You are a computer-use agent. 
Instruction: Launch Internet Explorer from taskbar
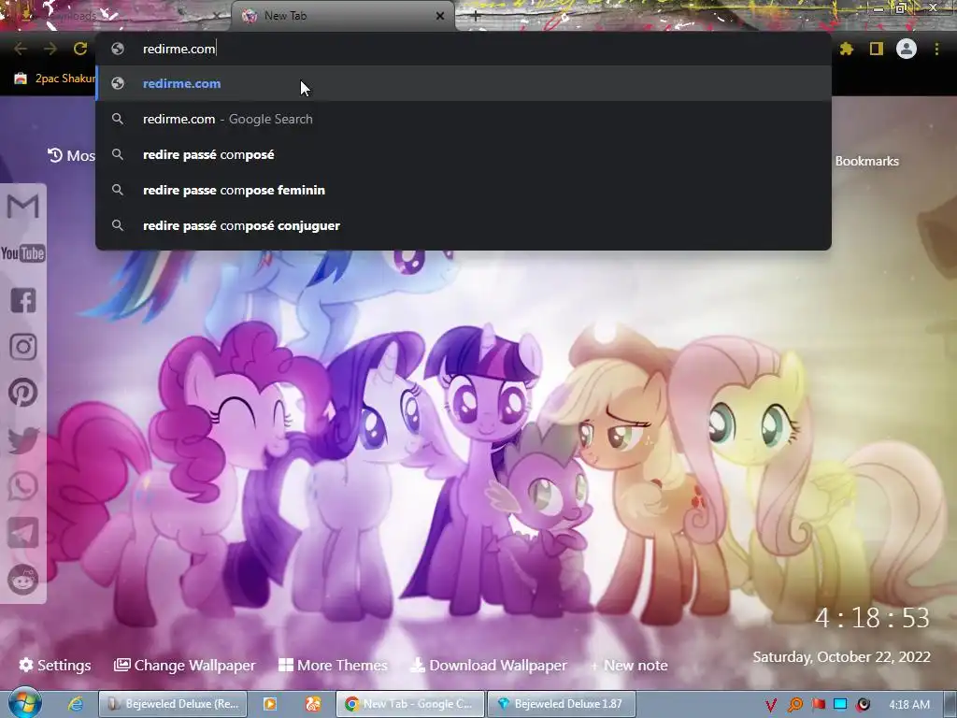pos(76,704)
